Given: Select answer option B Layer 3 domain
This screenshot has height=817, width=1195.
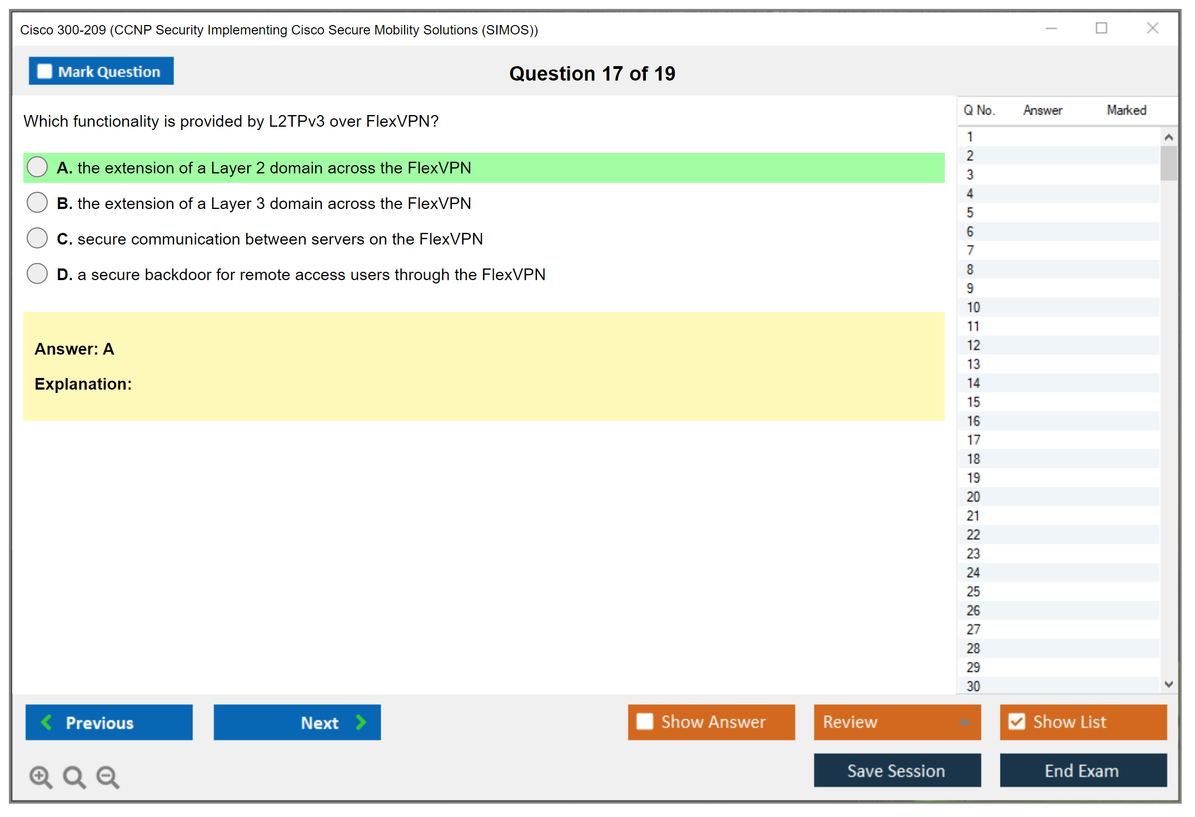Looking at the screenshot, I should pos(37,203).
